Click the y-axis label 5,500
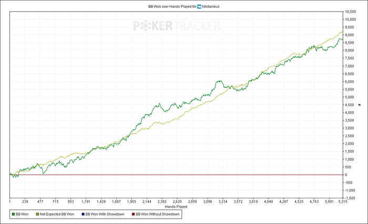The width and height of the screenshot is (368, 224). [x=350, y=89]
